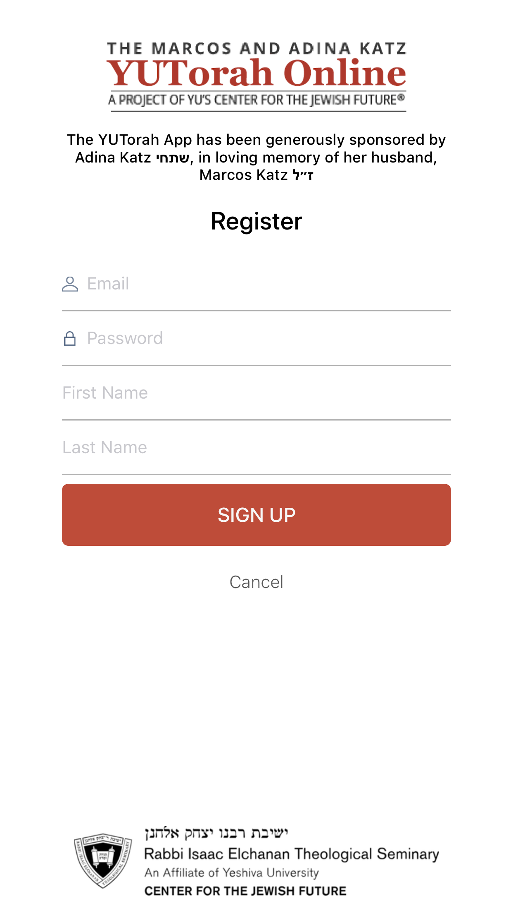Click the Hebrew seminary name in footer
This screenshot has width=513, height=913.
(216, 833)
